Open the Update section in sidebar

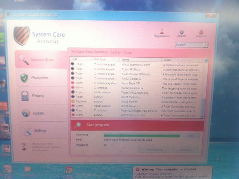(38, 113)
